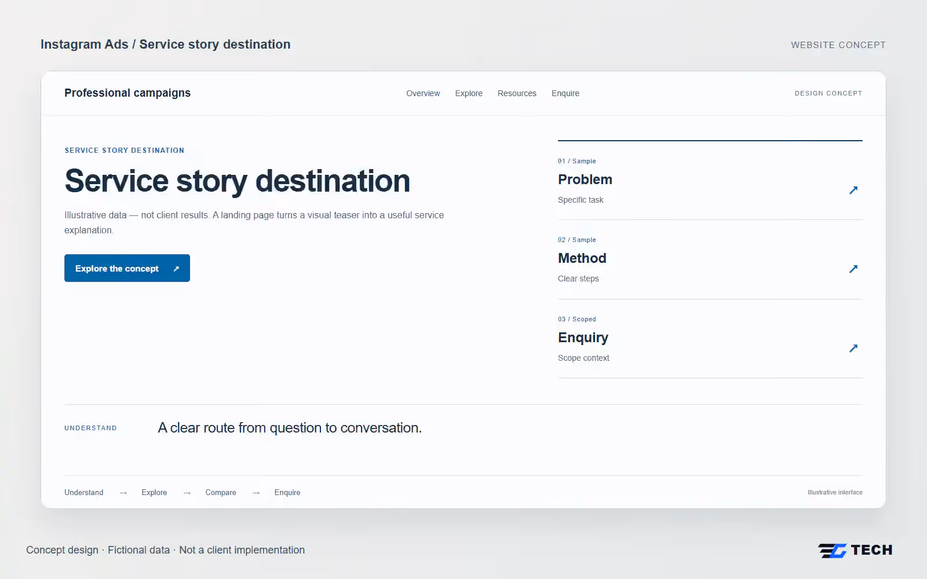
Task: Click the 'Illustrative interface' footer note
Action: click(x=835, y=492)
